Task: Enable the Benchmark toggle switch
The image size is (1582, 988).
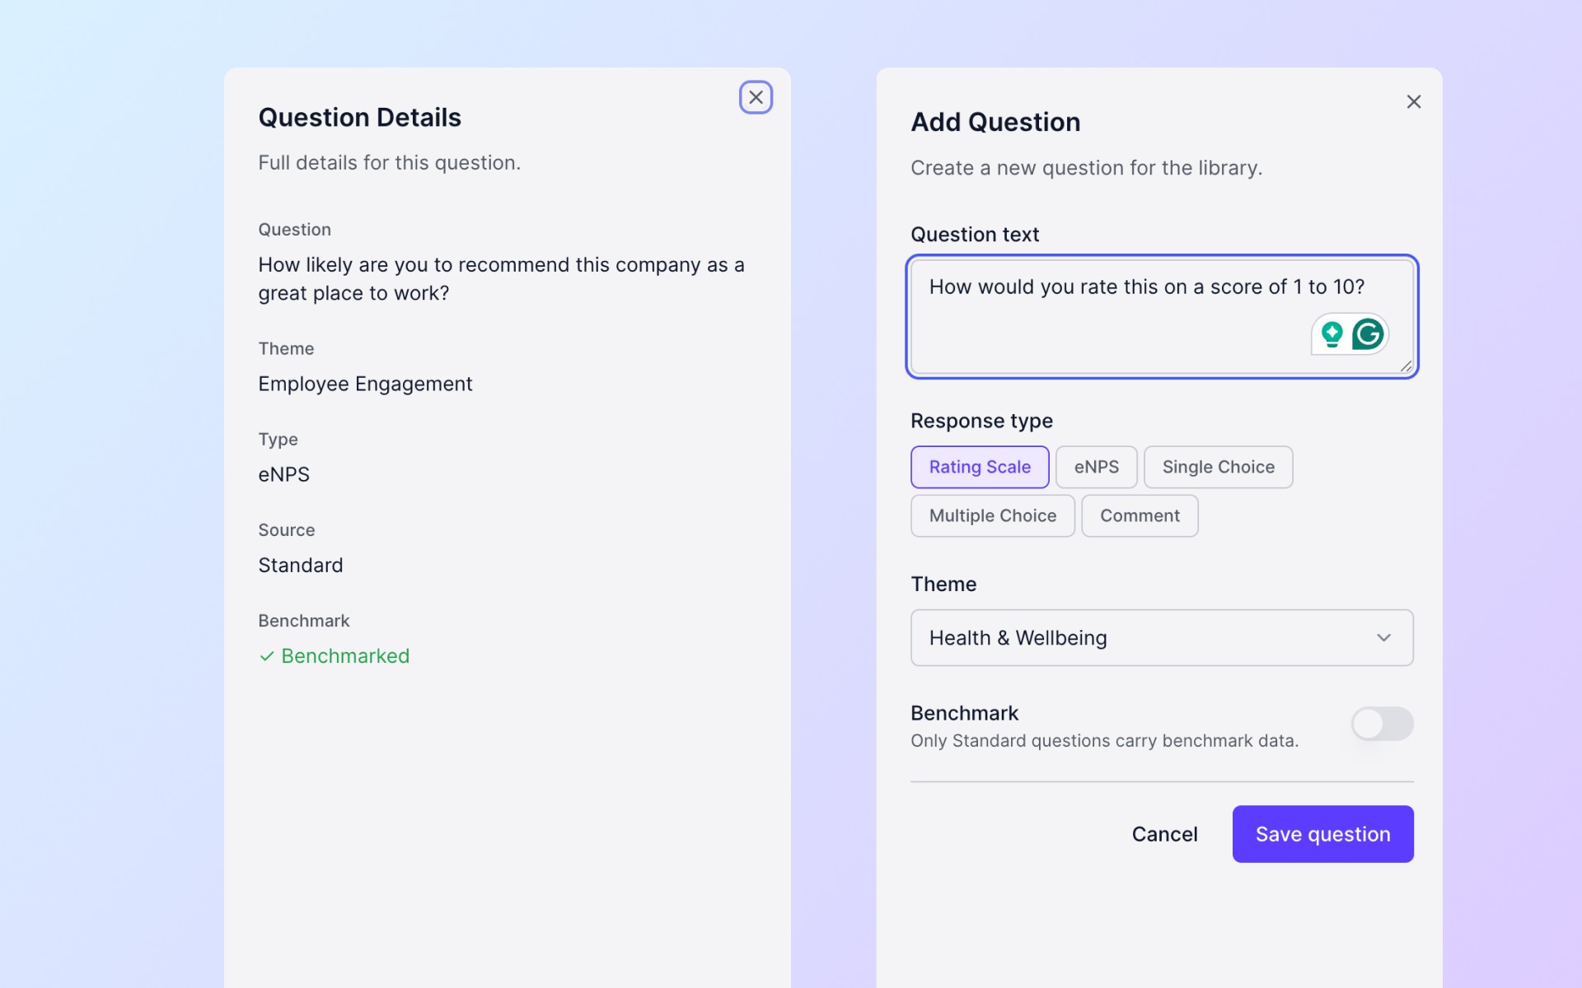Action: (1382, 724)
